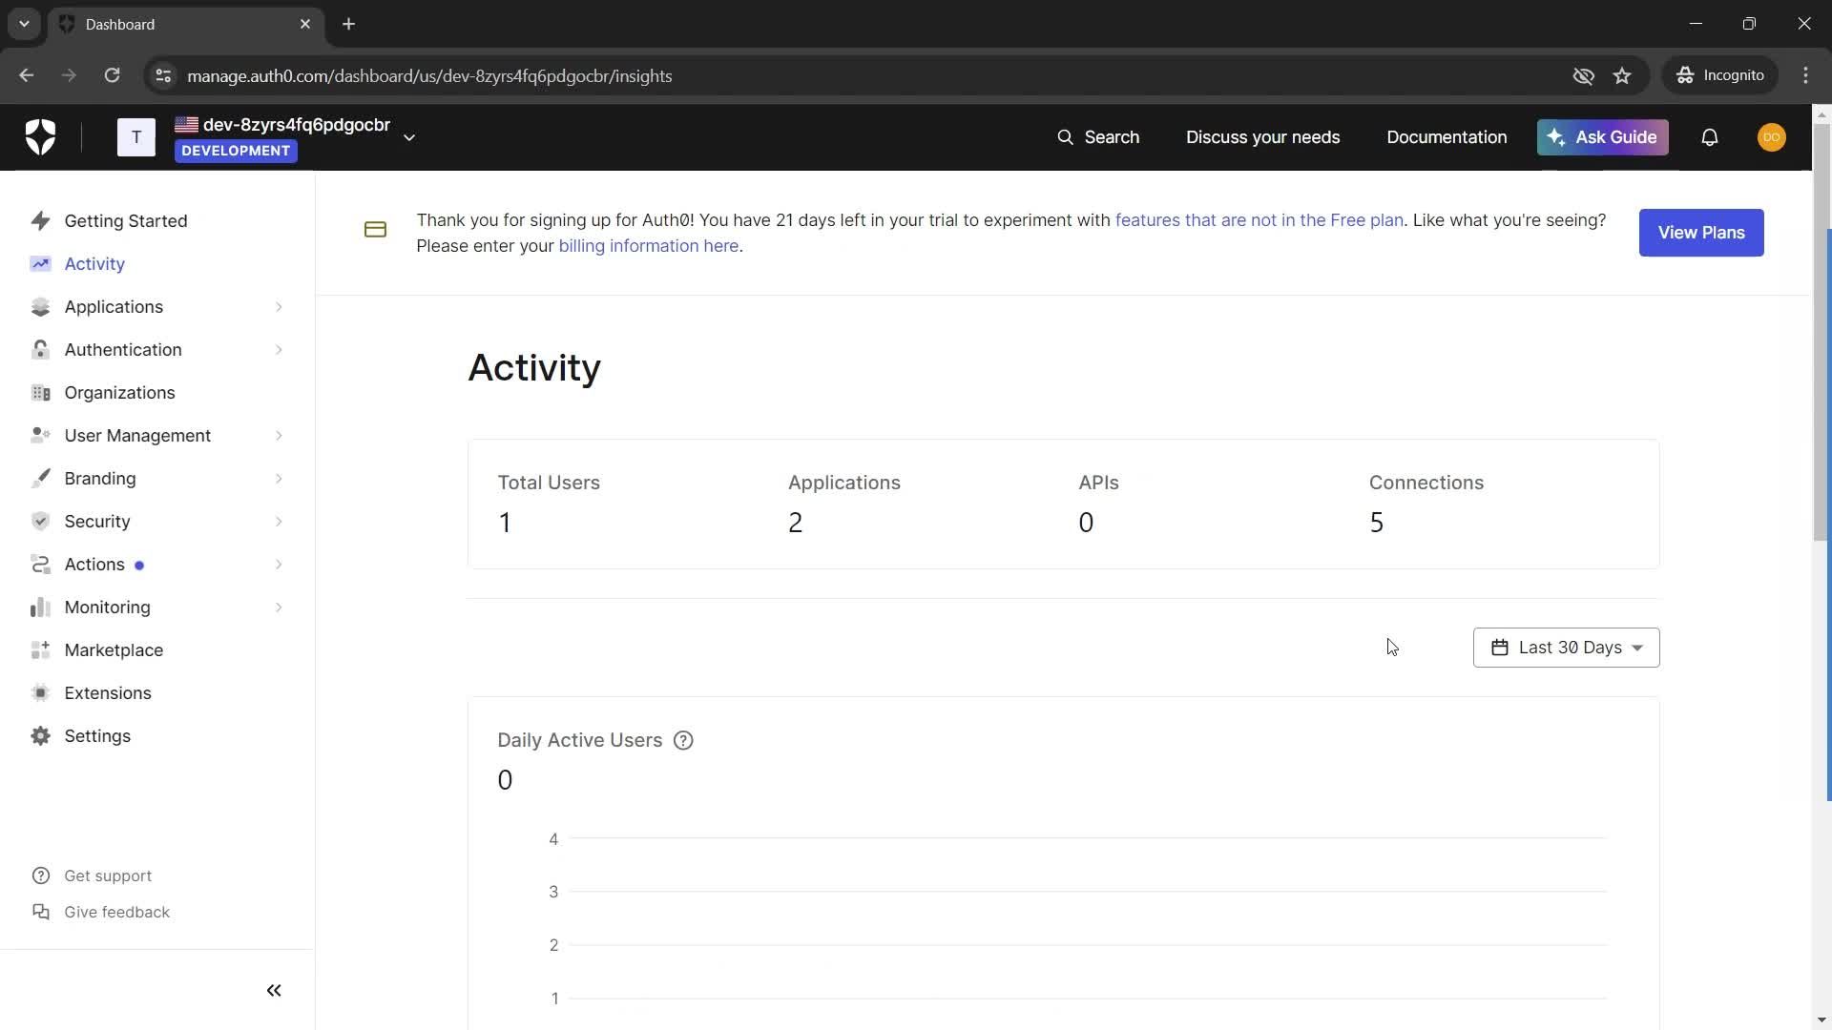Click the site information icon in address bar
The image size is (1832, 1030).
[163, 75]
